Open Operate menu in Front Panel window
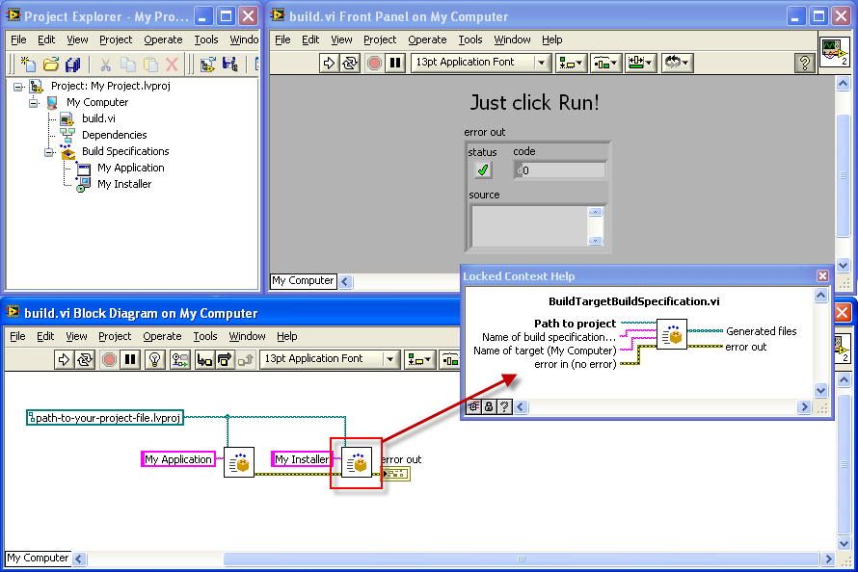The width and height of the screenshot is (858, 572). pos(427,39)
